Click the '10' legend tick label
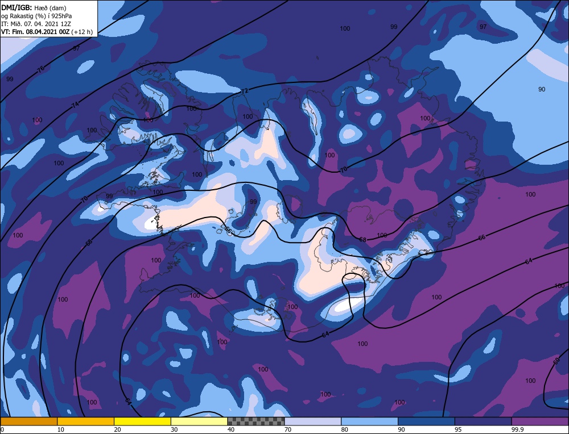 click(x=61, y=429)
